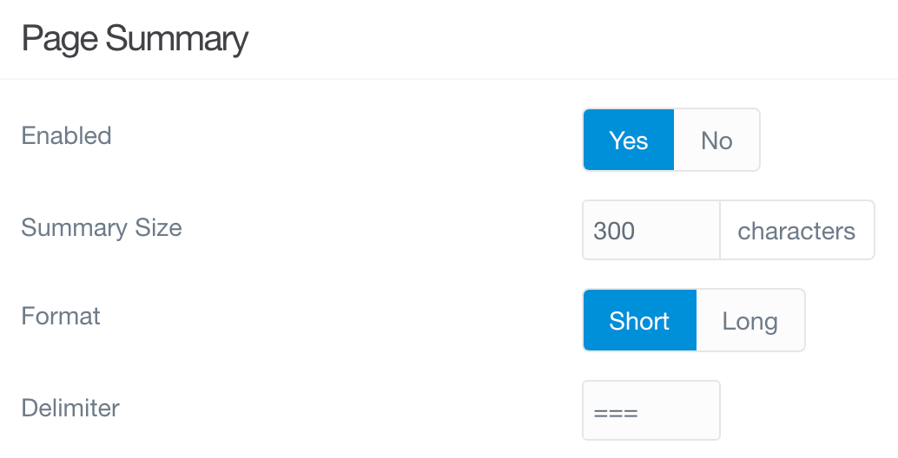898x458 pixels.
Task: Disable page summary with No
Action: 716,140
